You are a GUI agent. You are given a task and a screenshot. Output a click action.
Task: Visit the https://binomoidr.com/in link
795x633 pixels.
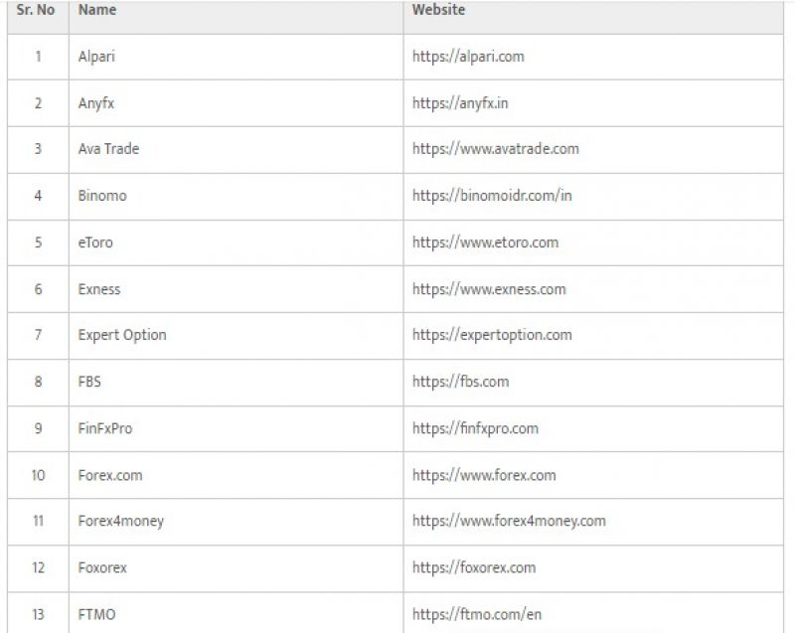pyautogui.click(x=492, y=196)
